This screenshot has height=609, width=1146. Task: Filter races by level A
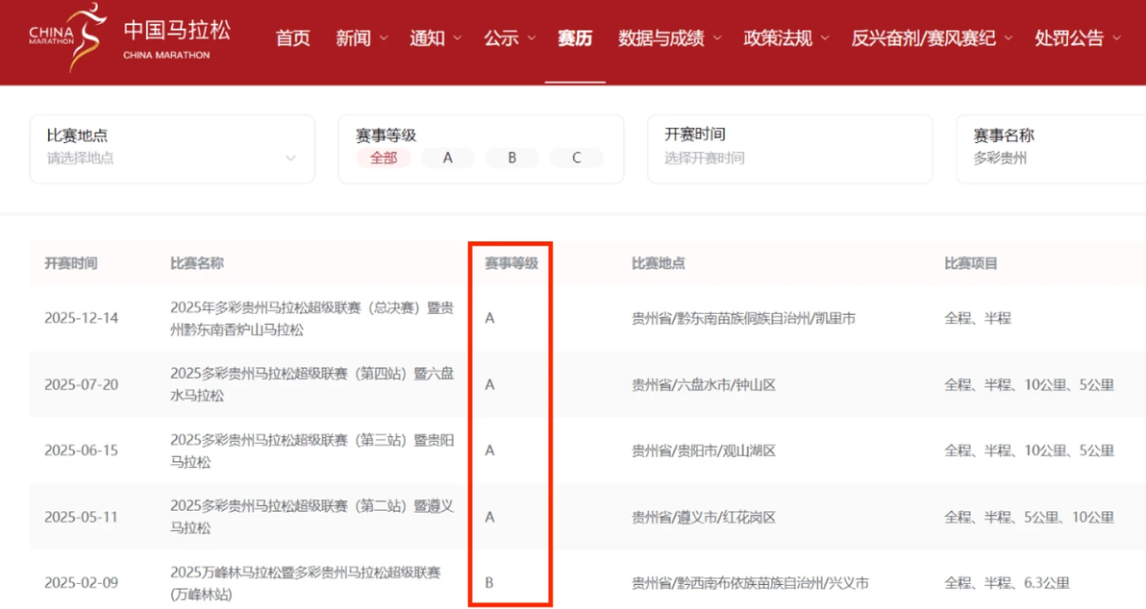(448, 158)
